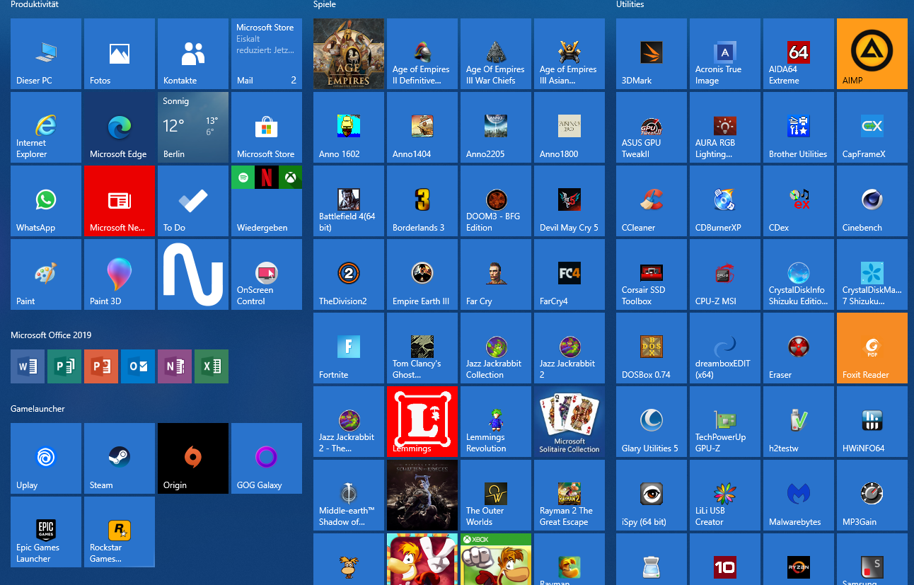Select the Gamelauncher group heading
Image resolution: width=914 pixels, height=585 pixels.
coord(38,409)
